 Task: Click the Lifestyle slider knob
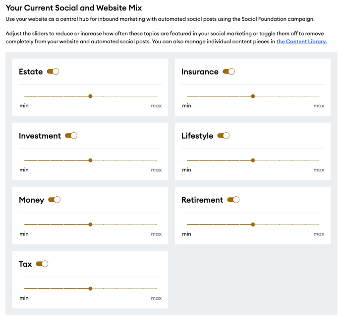tap(253, 160)
